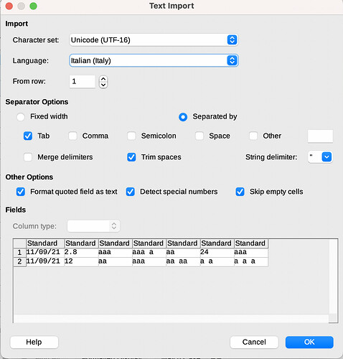Select the Separated by radio button
Image resolution: width=343 pixels, height=359 pixels.
pos(183,117)
